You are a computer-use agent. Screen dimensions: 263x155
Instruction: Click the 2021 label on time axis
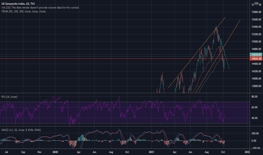[x=151, y=152]
